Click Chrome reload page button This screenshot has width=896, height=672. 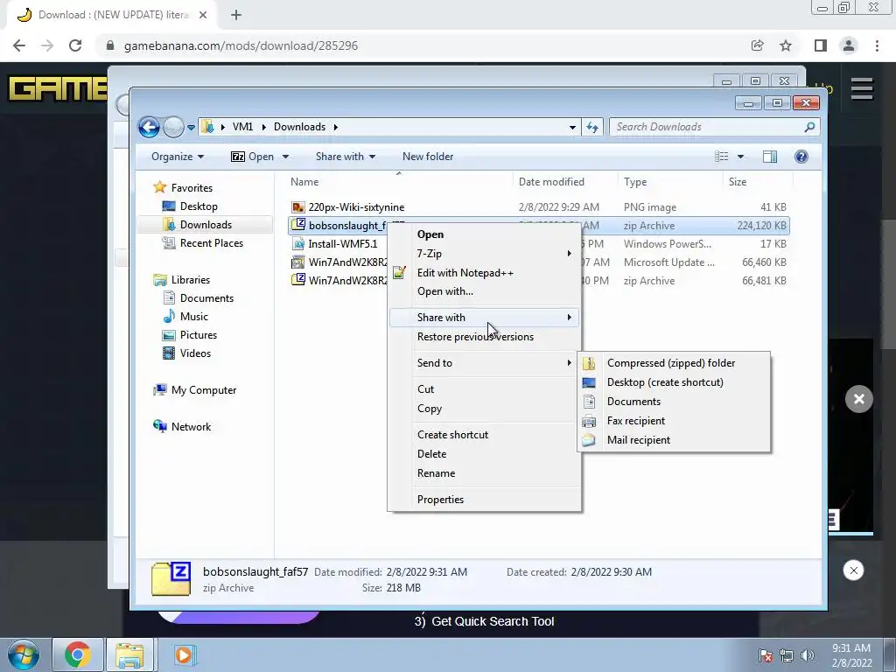(75, 45)
